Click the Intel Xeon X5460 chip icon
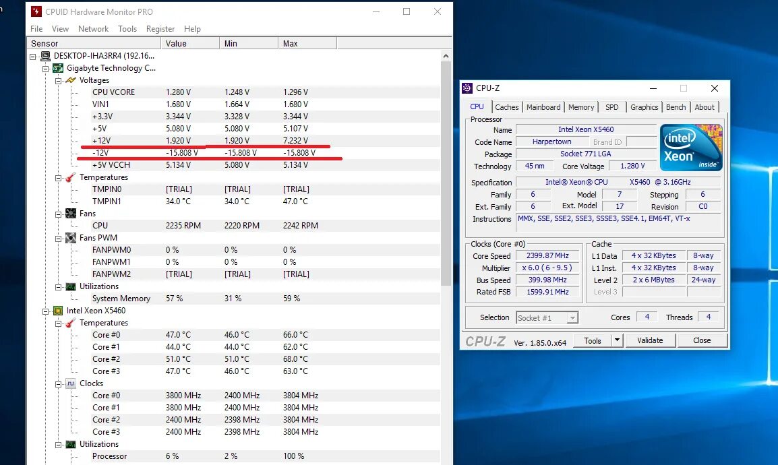 pyautogui.click(x=58, y=311)
